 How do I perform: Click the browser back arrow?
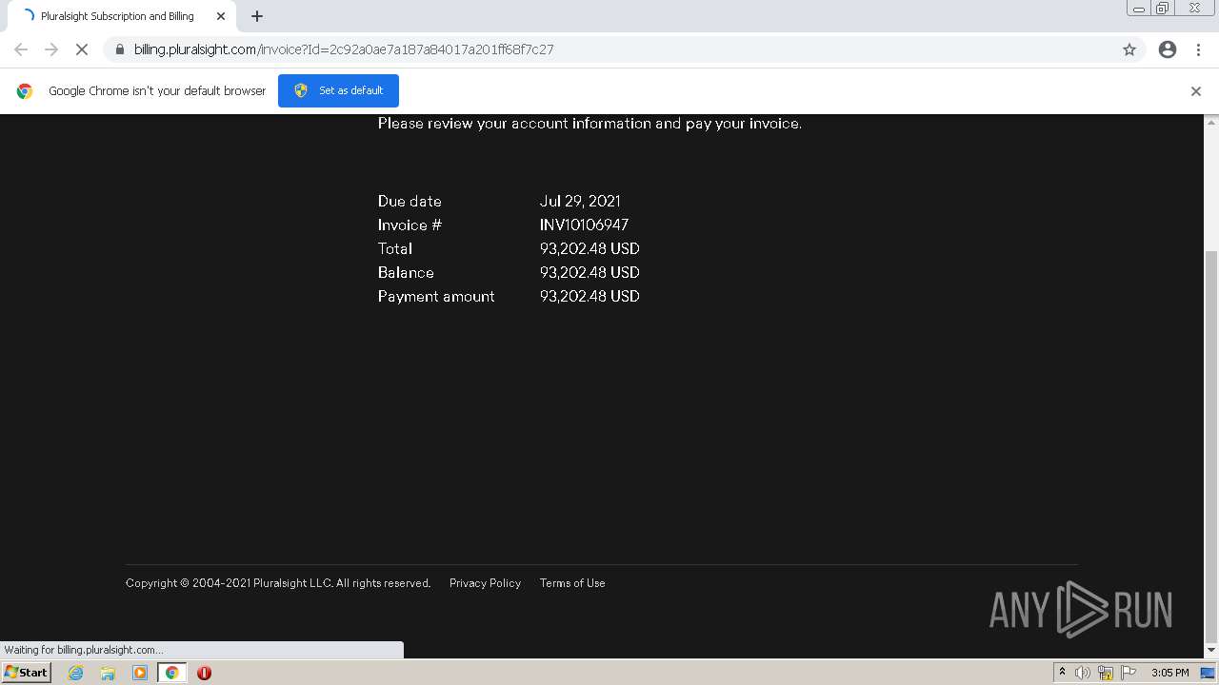tap(21, 49)
